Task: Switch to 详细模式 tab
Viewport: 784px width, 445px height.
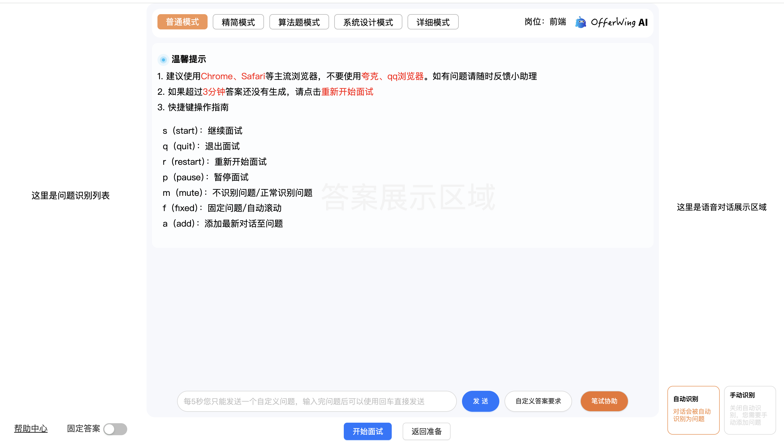Action: tap(433, 22)
